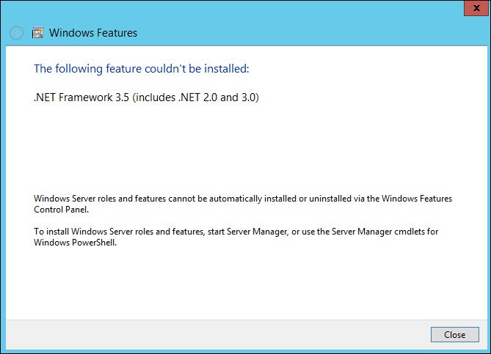
Task: Click the "Control Panel." text
Action: click(62, 209)
